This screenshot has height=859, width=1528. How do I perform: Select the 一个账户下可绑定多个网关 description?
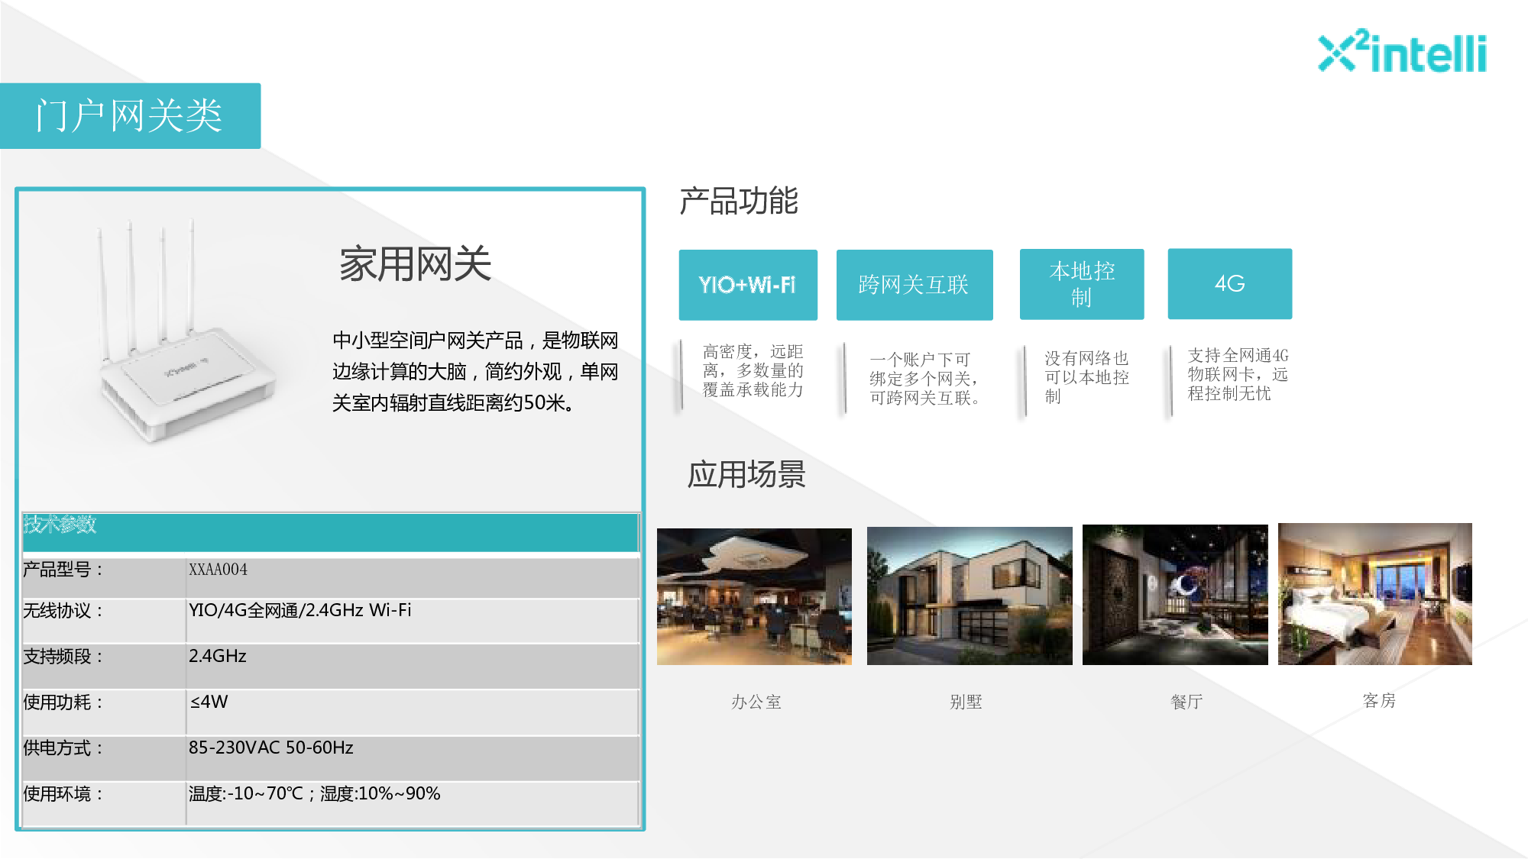(924, 379)
